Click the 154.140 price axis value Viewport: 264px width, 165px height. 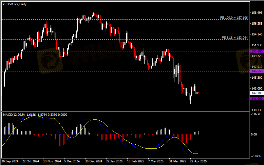click(256, 34)
